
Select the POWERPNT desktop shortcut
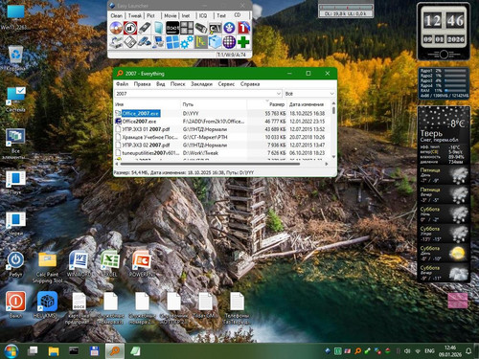(141, 264)
